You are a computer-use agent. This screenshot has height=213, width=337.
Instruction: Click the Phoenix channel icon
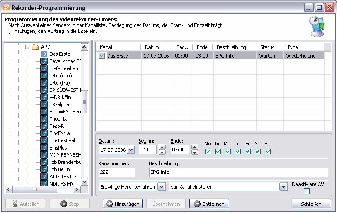pos(44,119)
